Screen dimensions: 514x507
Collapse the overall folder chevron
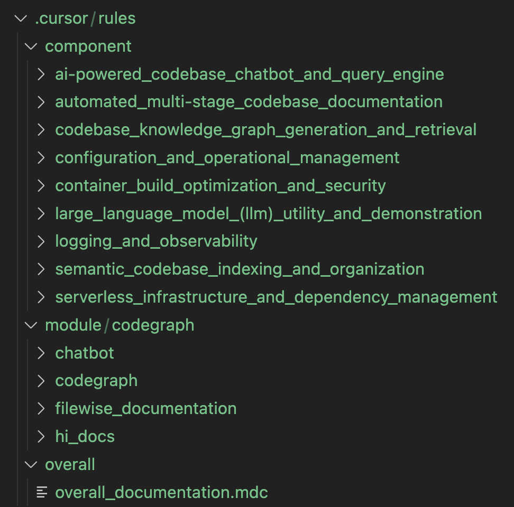click(31, 464)
